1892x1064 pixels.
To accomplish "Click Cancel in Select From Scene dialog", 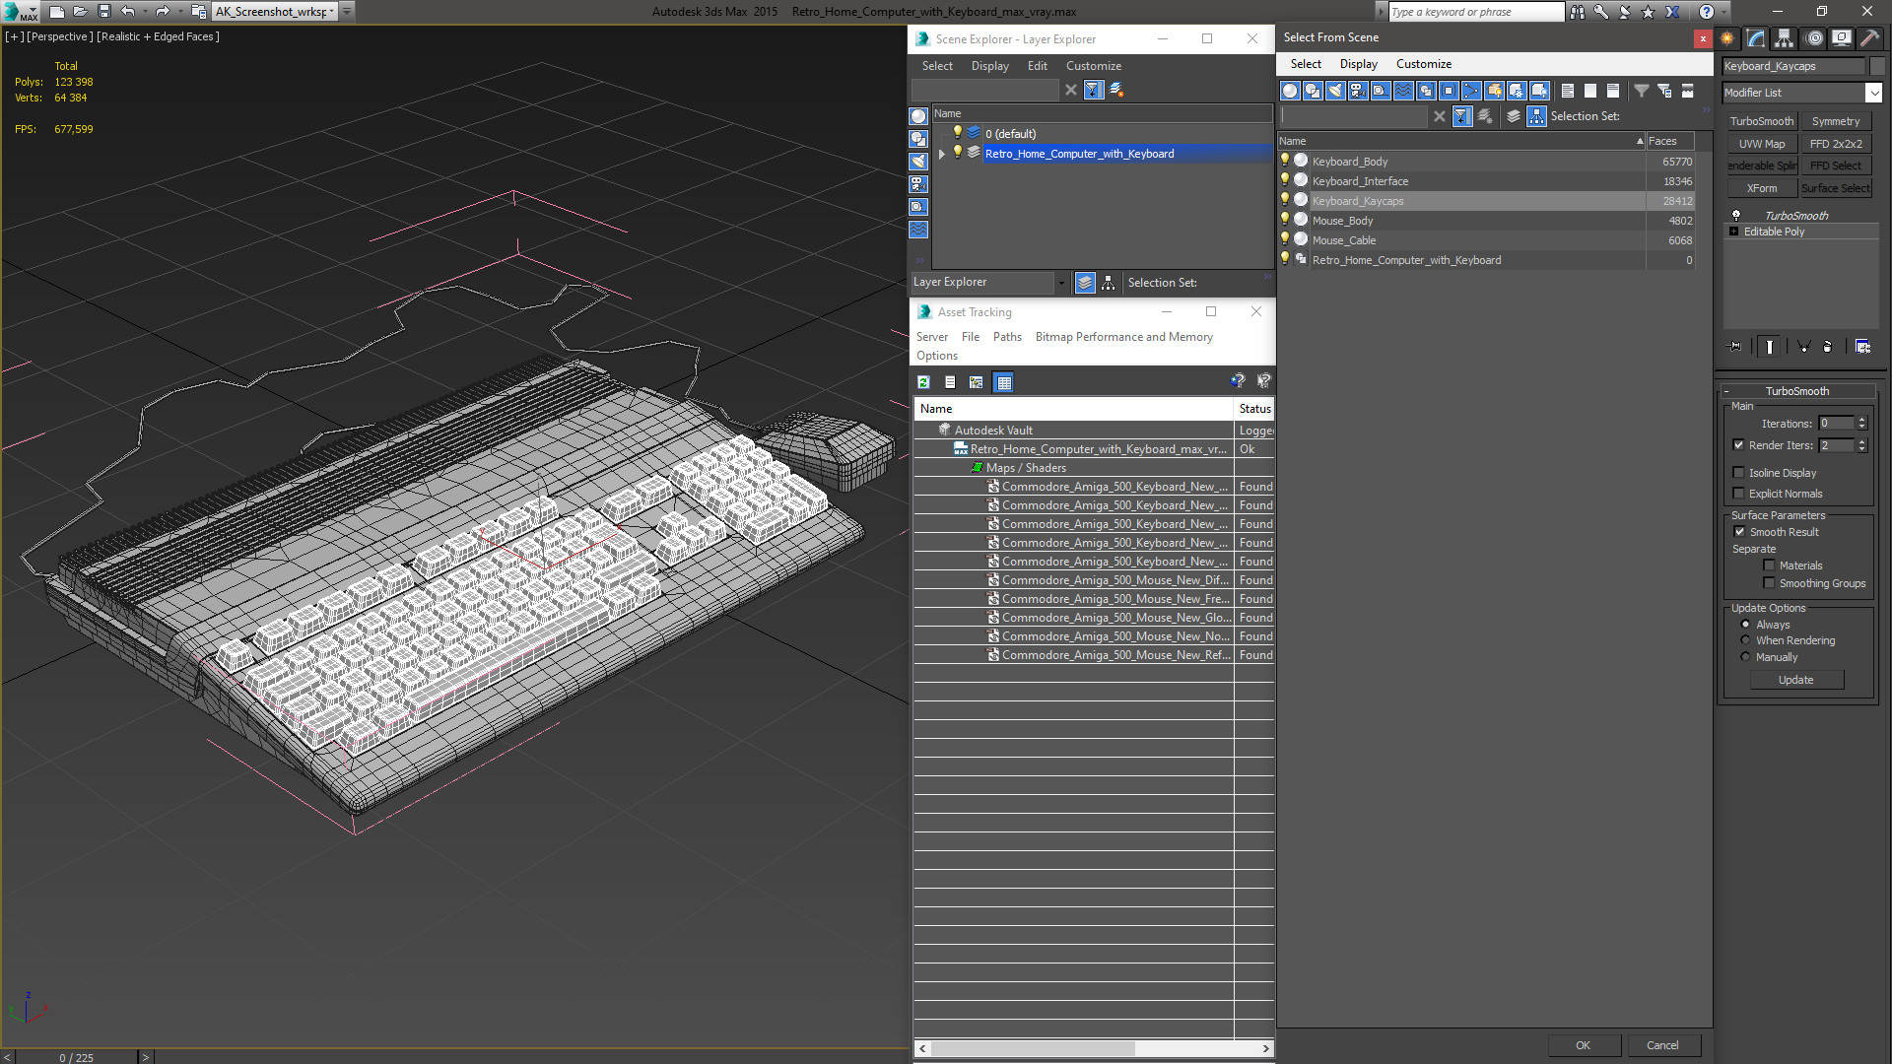I will click(x=1662, y=1045).
